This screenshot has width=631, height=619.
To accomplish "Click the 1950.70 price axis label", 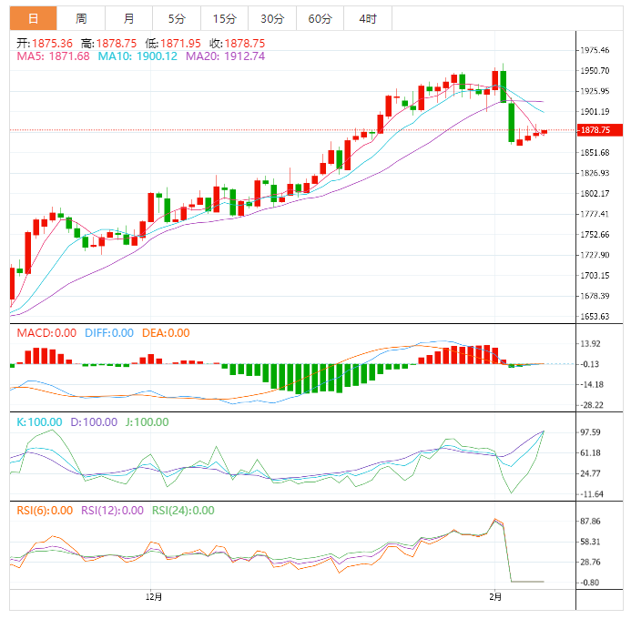I will (595, 71).
